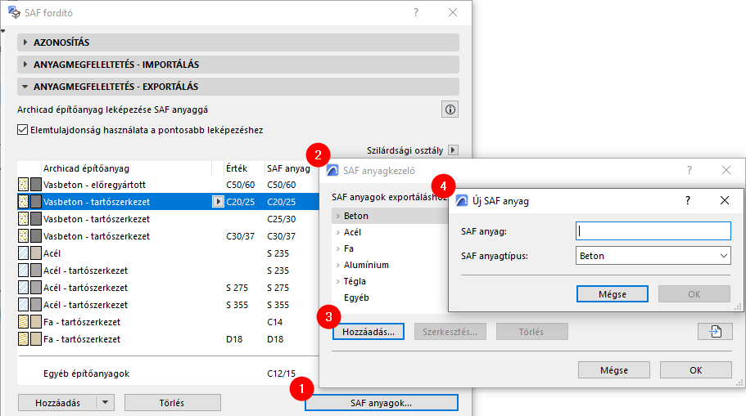Click the import icon button in SAF anyagkezelő
The height and width of the screenshot is (416, 746).
(x=715, y=332)
